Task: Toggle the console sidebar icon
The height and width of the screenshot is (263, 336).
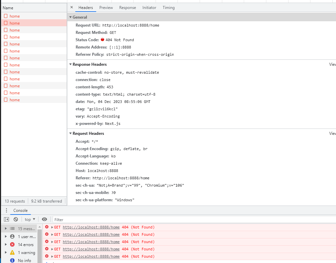Action: coord(6,219)
